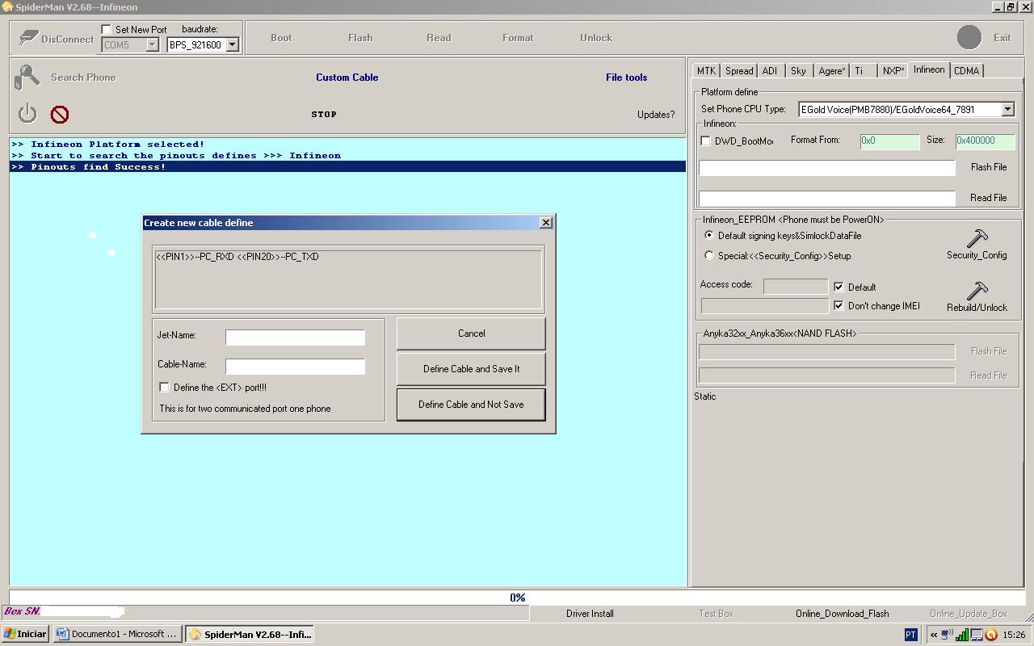Click the 0% progress bar
The image size is (1034, 646).
[517, 598]
